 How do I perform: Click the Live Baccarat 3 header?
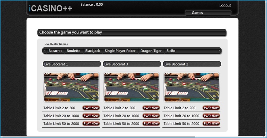coord(132,64)
